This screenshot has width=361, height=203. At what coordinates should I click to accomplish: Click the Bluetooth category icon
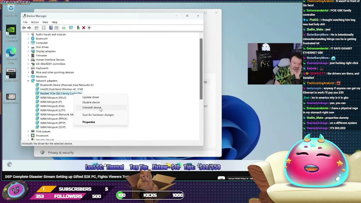(33, 39)
